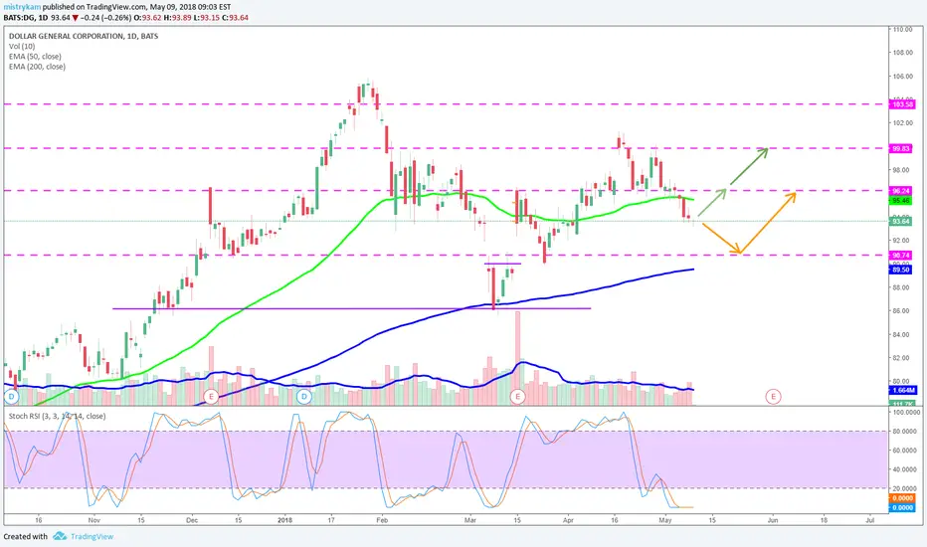Click the 108.00 price axis label
This screenshot has width=927, height=547.
[x=902, y=53]
